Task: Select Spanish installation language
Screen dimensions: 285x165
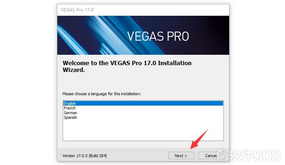Action: click(x=70, y=117)
